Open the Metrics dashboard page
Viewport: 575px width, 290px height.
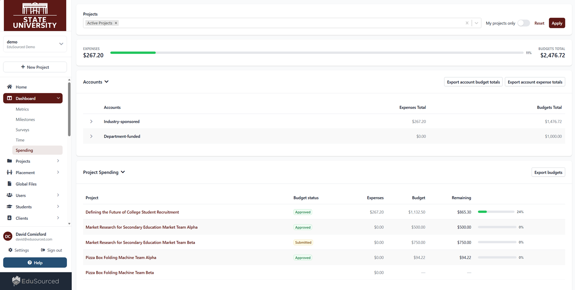click(x=22, y=109)
